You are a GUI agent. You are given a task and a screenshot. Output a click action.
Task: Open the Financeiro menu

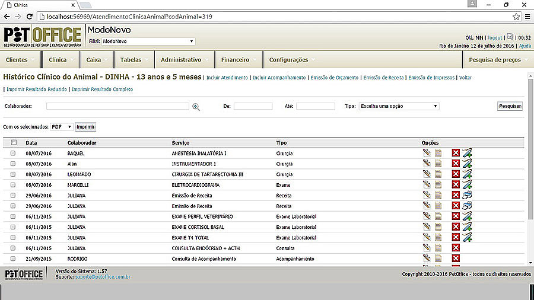click(x=238, y=60)
